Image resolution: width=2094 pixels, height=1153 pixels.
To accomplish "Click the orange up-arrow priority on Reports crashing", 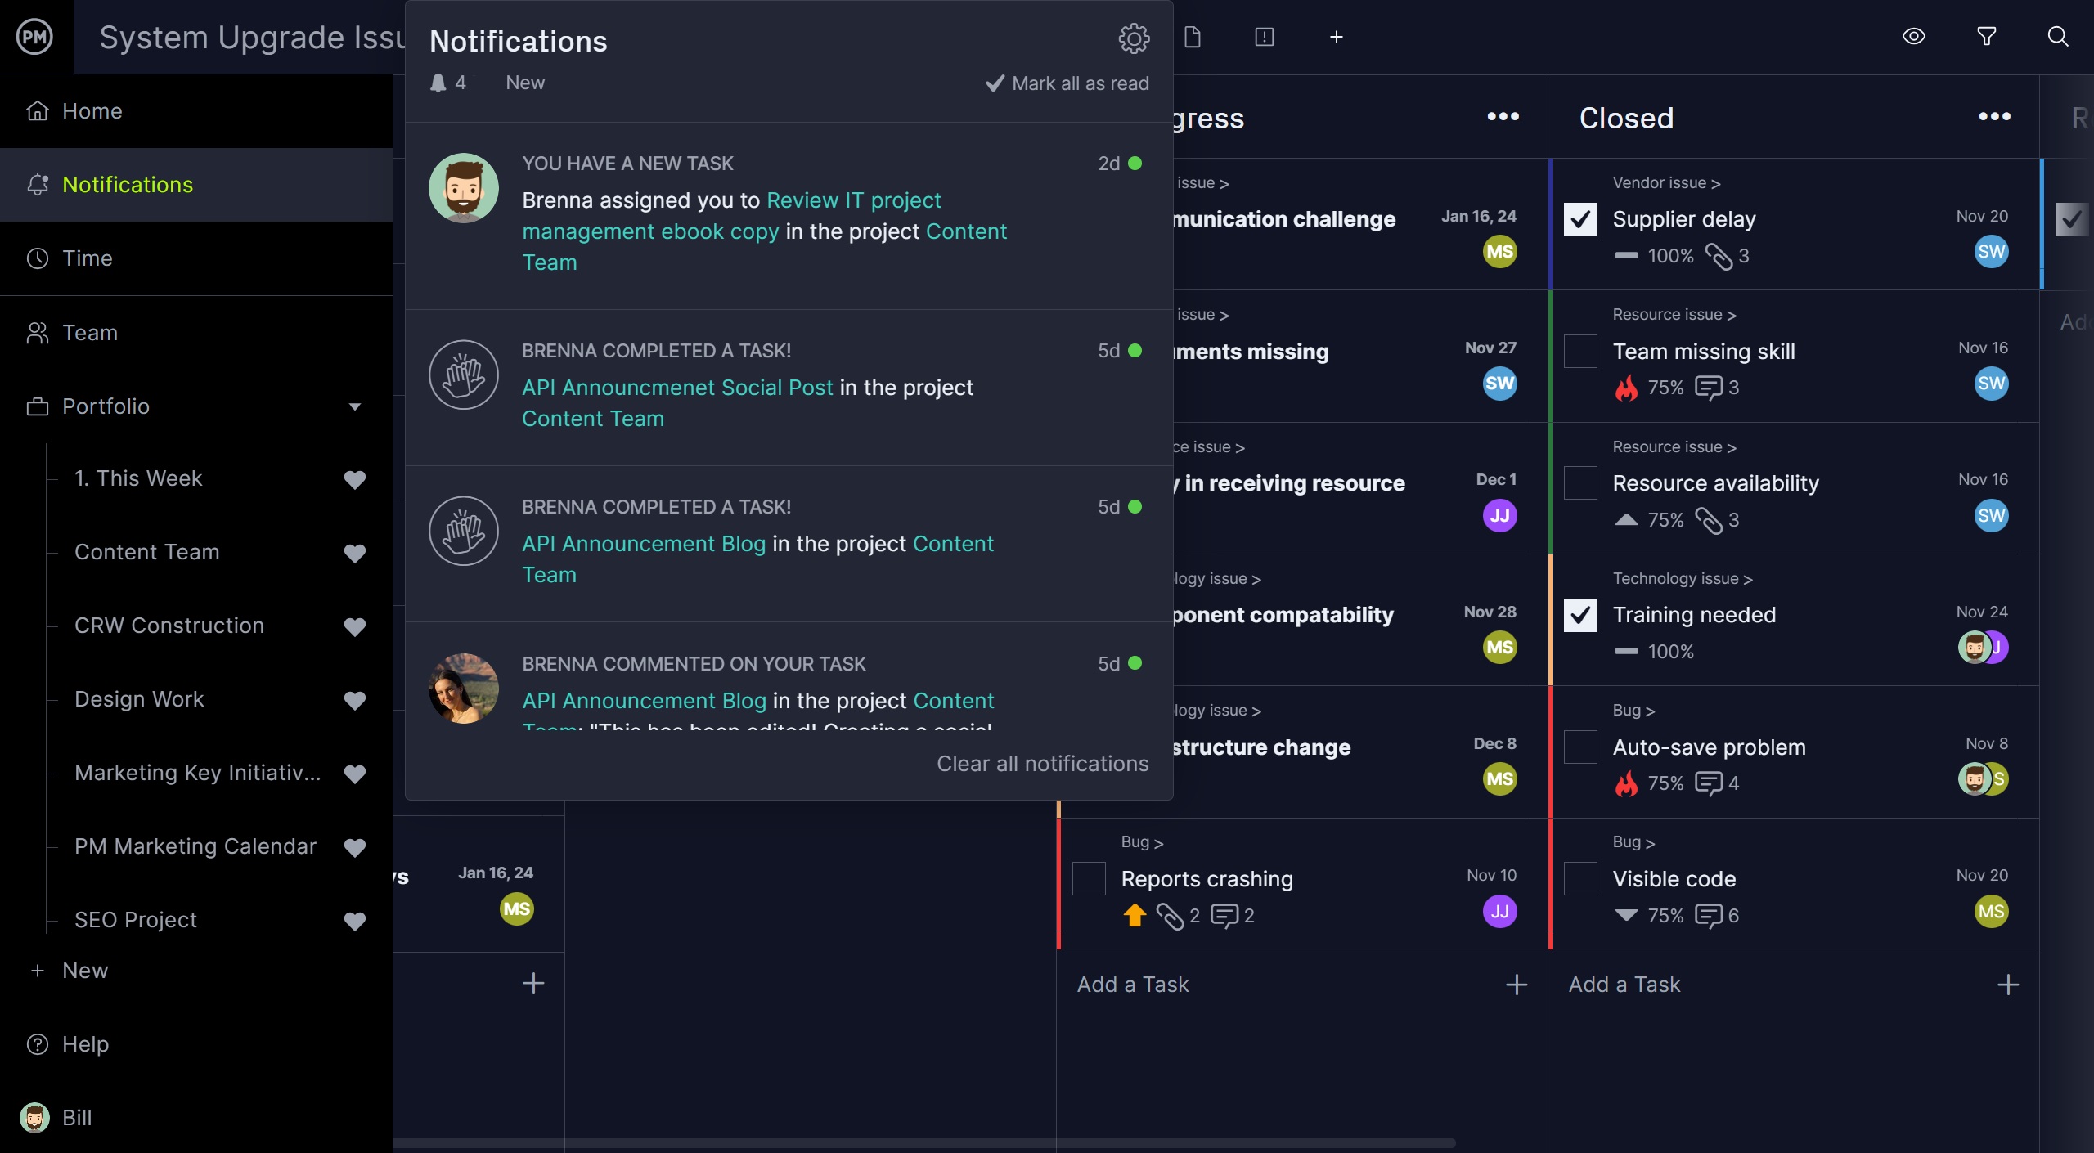I will (x=1135, y=916).
